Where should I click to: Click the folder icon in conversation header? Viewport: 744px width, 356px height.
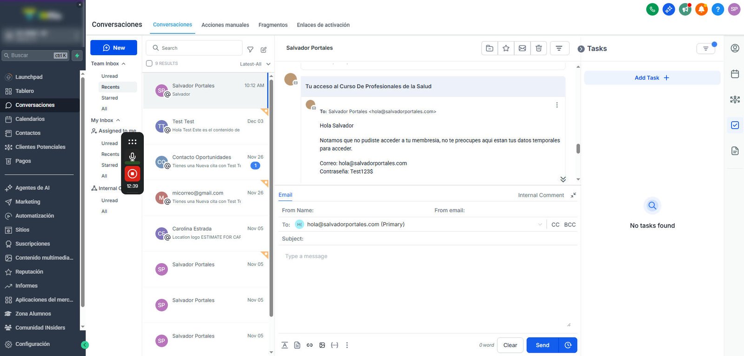coord(490,48)
